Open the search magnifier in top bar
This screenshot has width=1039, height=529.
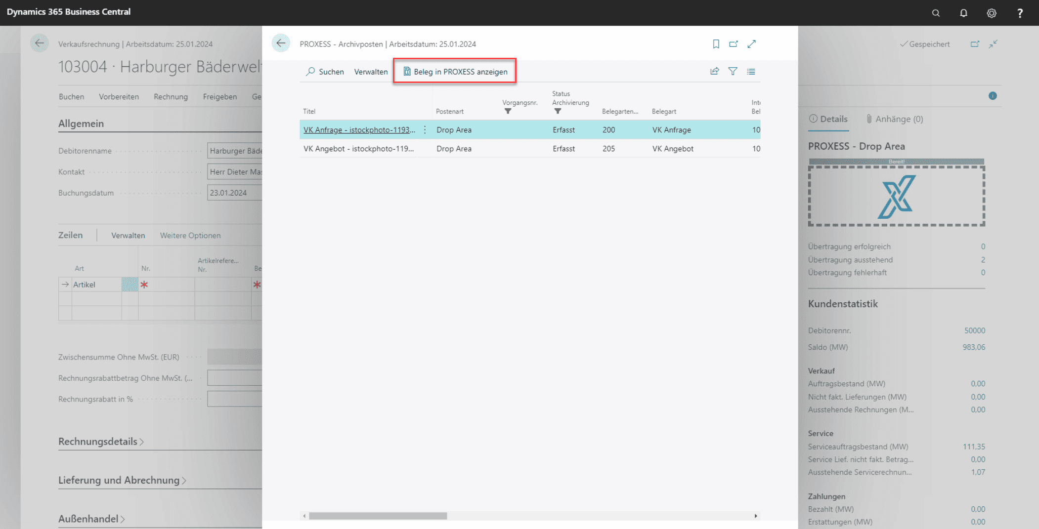[x=936, y=13]
